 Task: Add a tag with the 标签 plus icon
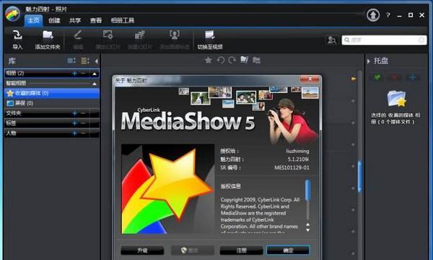(x=74, y=123)
